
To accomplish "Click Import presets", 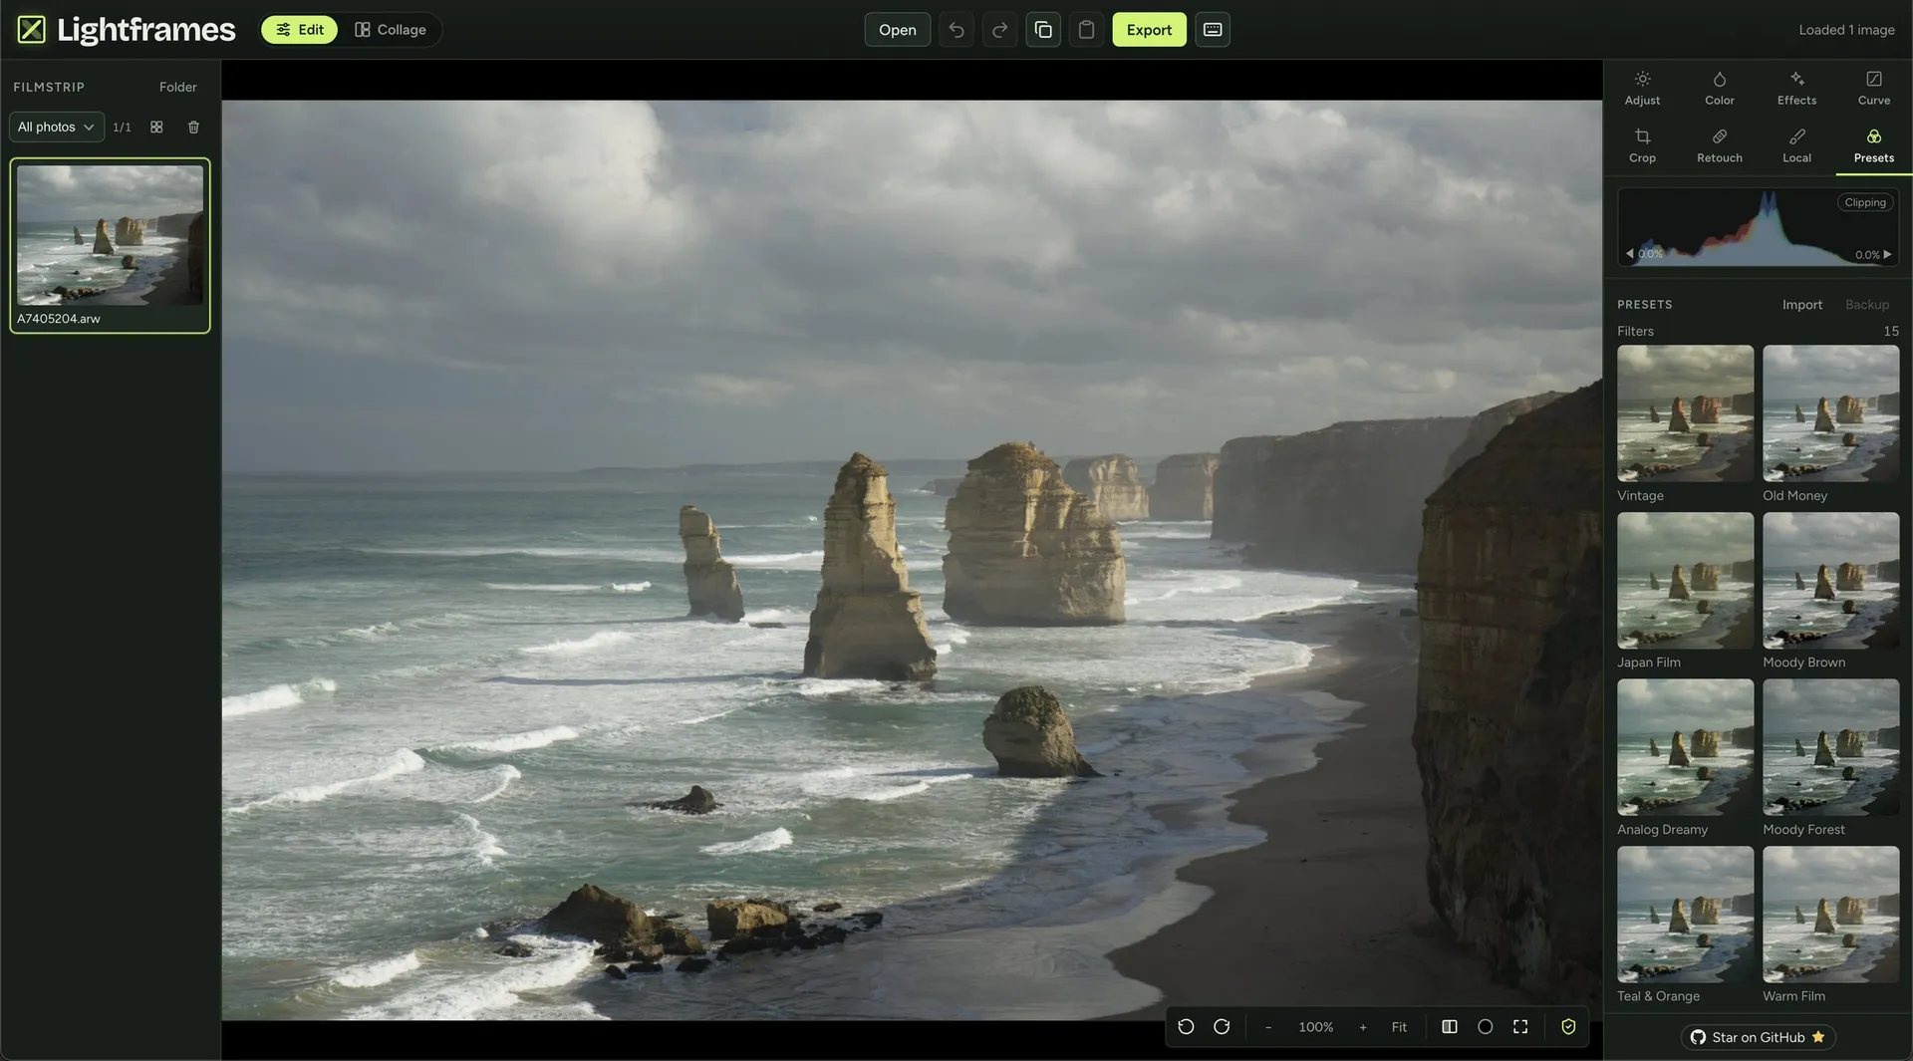I will [x=1801, y=305].
